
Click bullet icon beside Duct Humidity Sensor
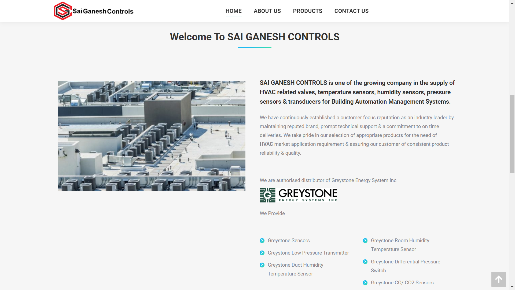pyautogui.click(x=262, y=265)
